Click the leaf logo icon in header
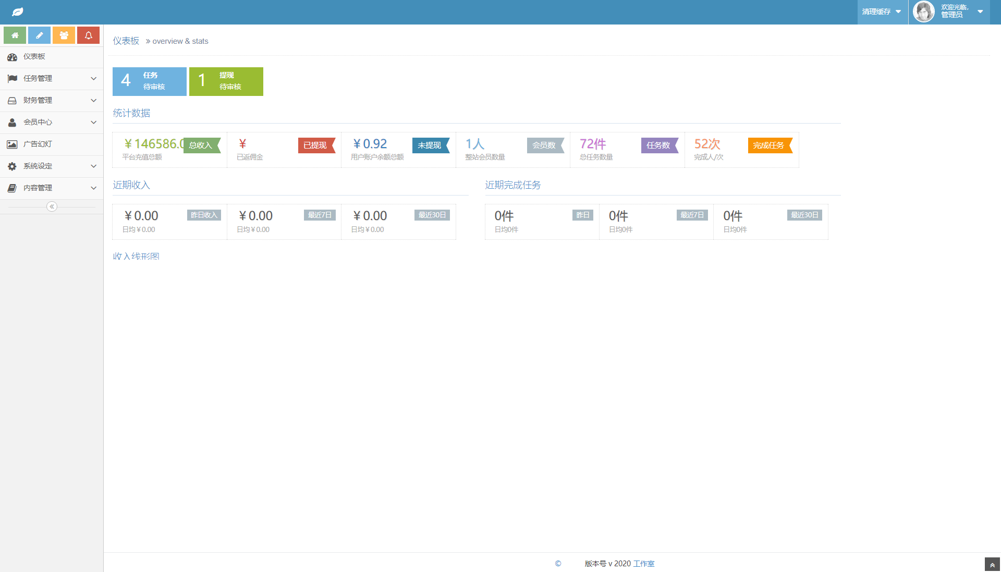Image resolution: width=1001 pixels, height=572 pixels. coord(18,11)
